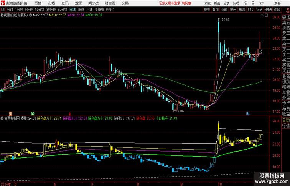290x186 pixels.
Task: Expand the 更多 periods chevron
Action: [x=110, y=10]
